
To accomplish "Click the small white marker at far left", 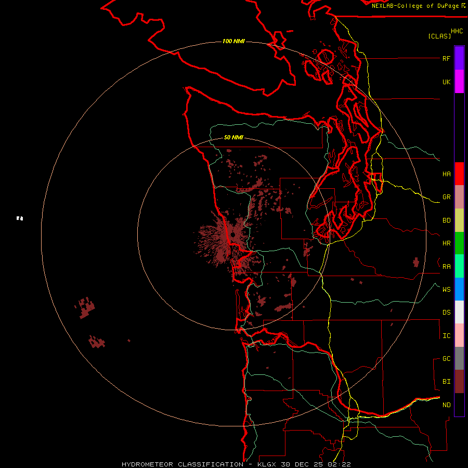I will click(20, 218).
